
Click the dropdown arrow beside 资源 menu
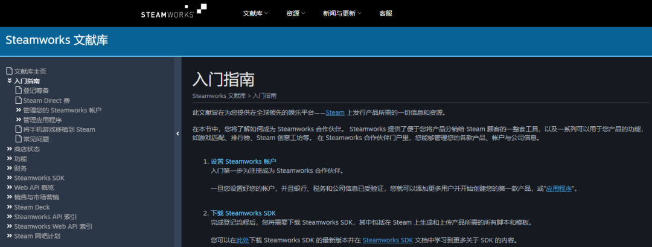pyautogui.click(x=303, y=13)
